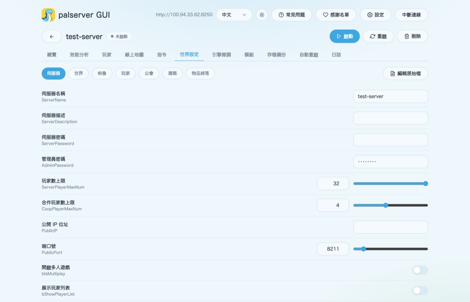470x302 pixels.
Task: Toggle the sun light/dark theme icon
Action: pyautogui.click(x=262, y=15)
